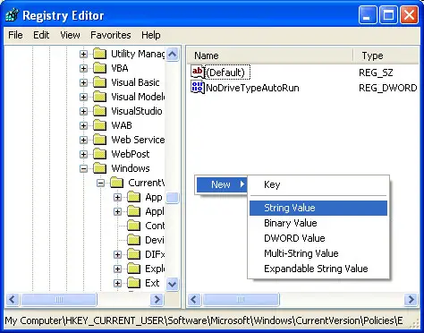Choose Binary Value from the submenu
424x333 pixels.
[x=318, y=223]
